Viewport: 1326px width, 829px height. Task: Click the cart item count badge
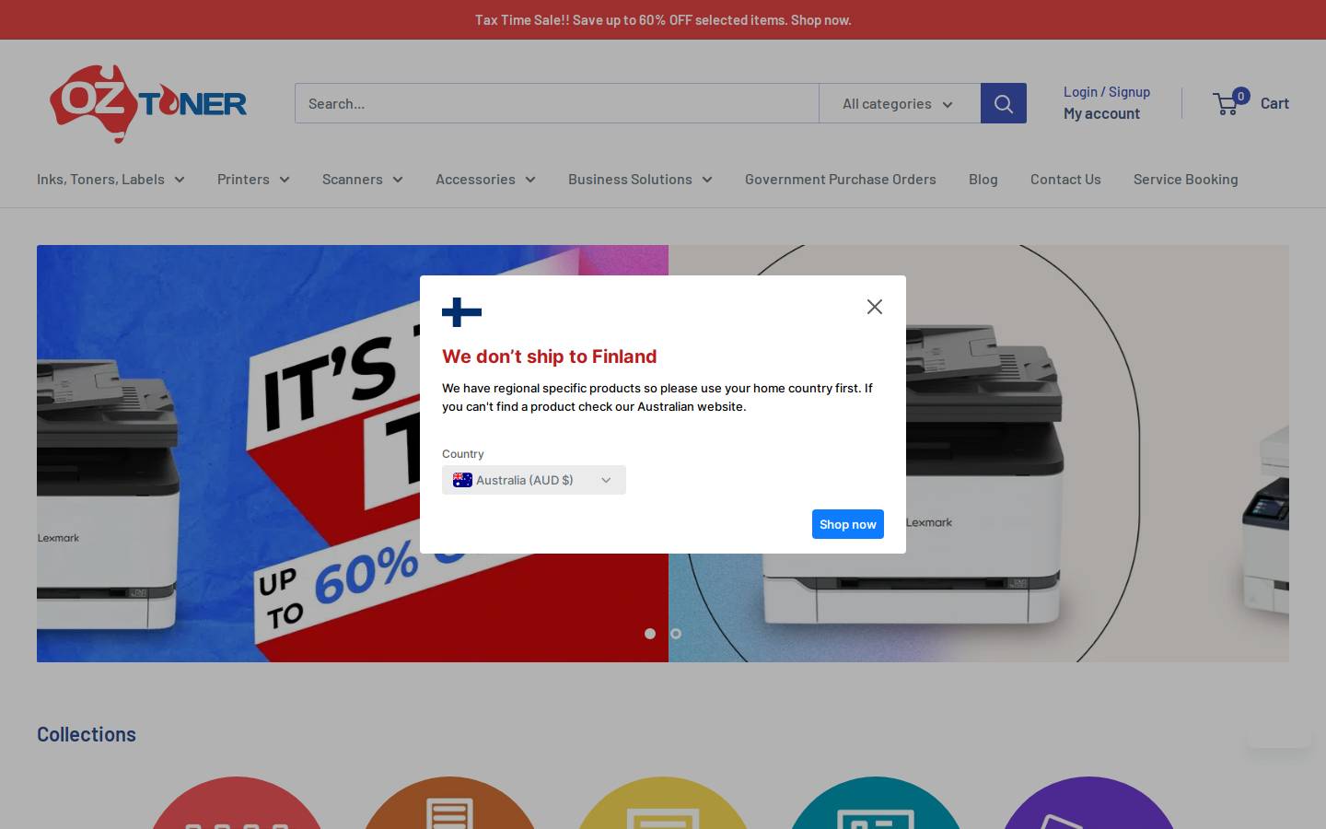[1241, 96]
